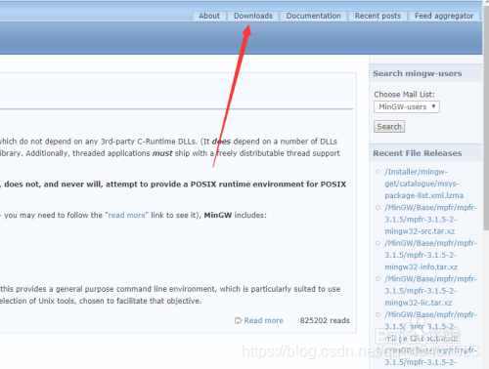Click the "825202 reads" counter text

pyautogui.click(x=325, y=320)
